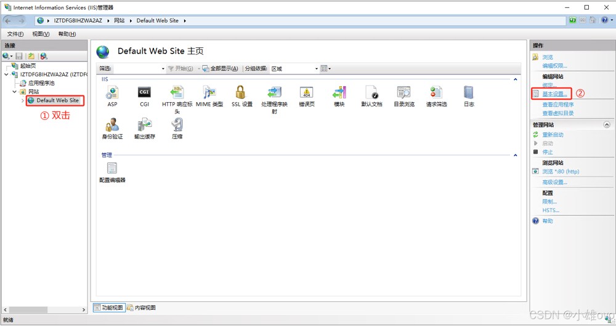Open the ASP feature icon
This screenshot has height=326, width=616.
pos(112,93)
